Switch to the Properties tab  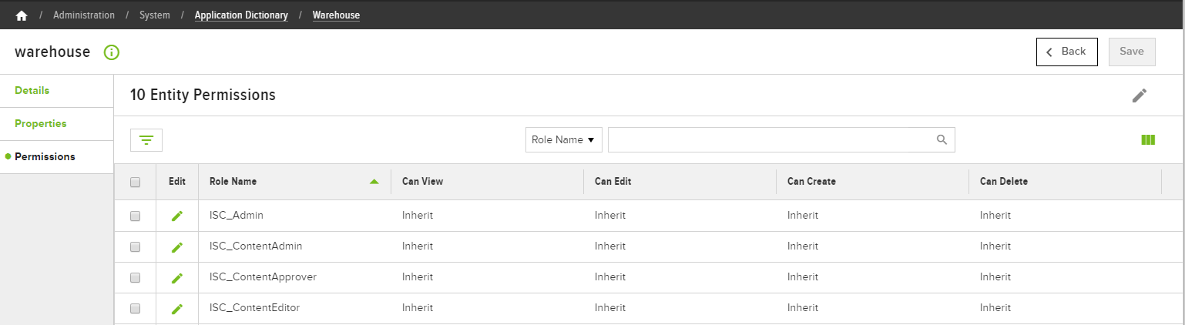pyautogui.click(x=41, y=124)
